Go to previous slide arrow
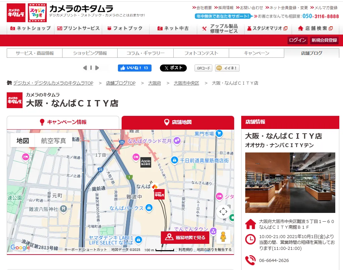 [85, 68]
